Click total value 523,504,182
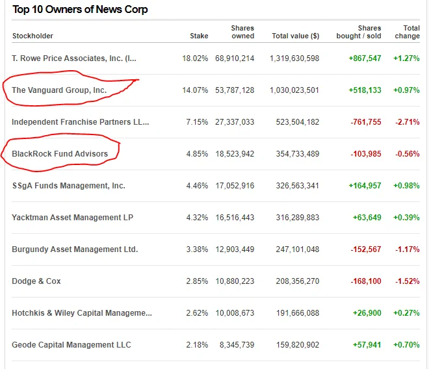 pos(298,122)
